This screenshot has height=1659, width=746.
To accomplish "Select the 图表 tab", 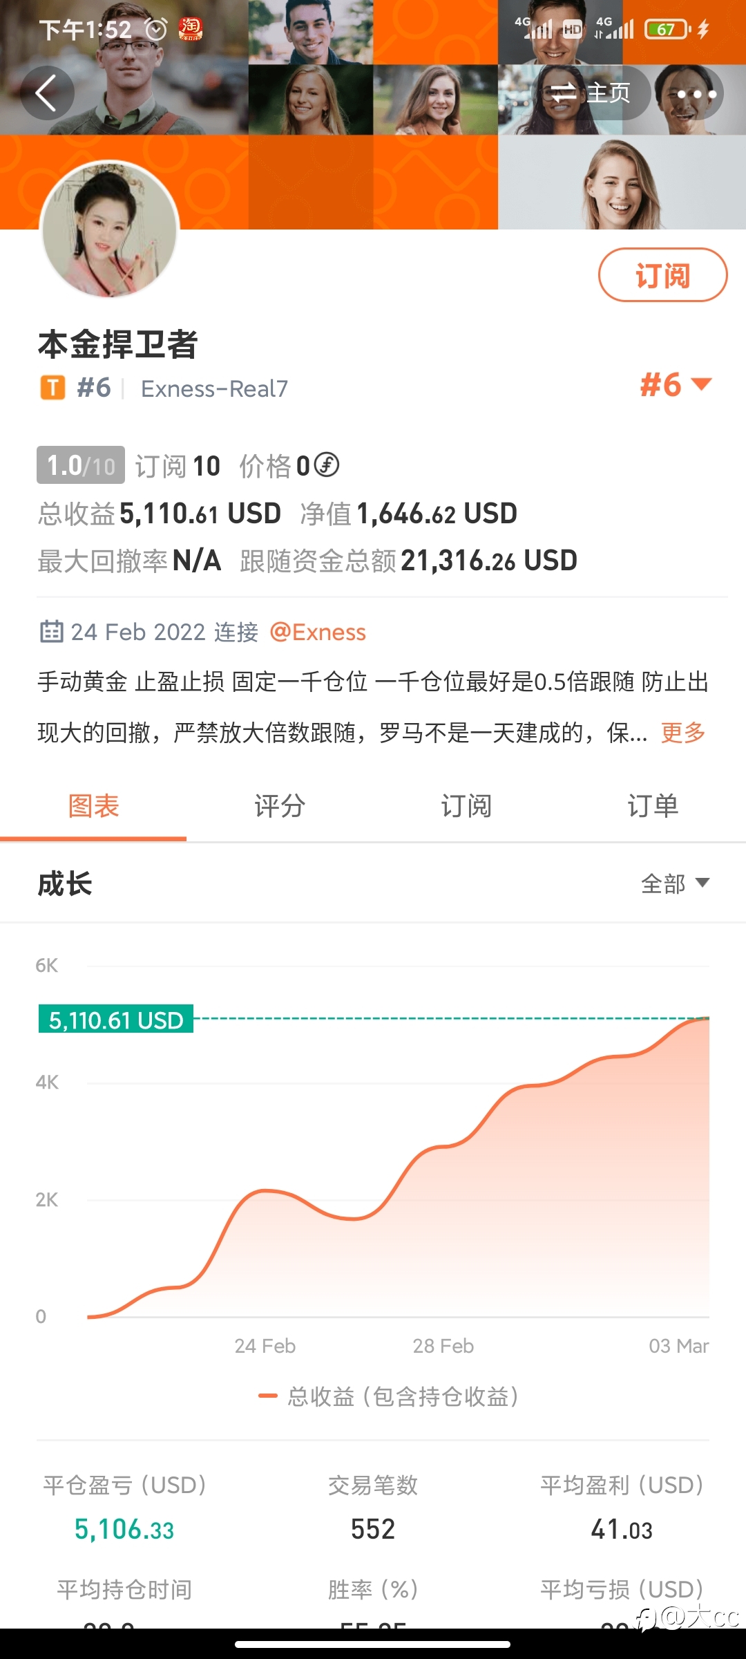I will 93,806.
